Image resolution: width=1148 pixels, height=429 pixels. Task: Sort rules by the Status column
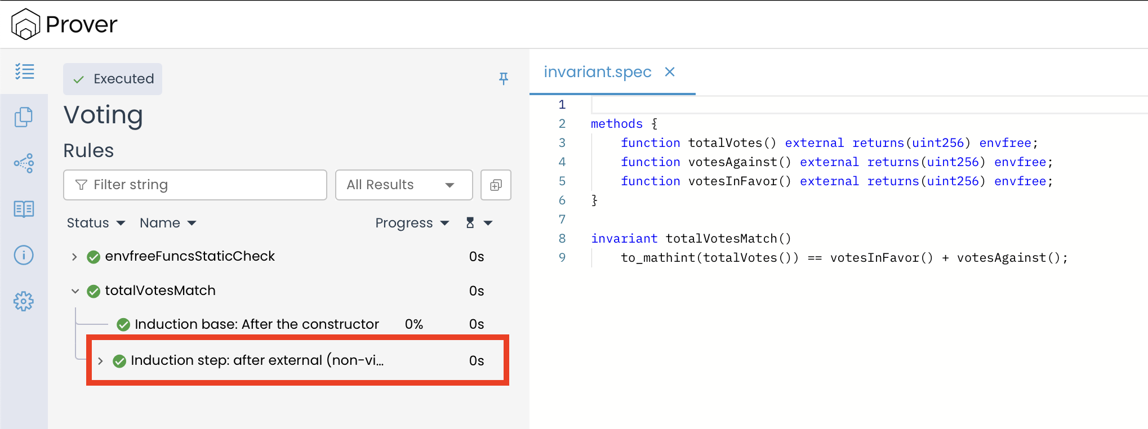pyautogui.click(x=95, y=223)
